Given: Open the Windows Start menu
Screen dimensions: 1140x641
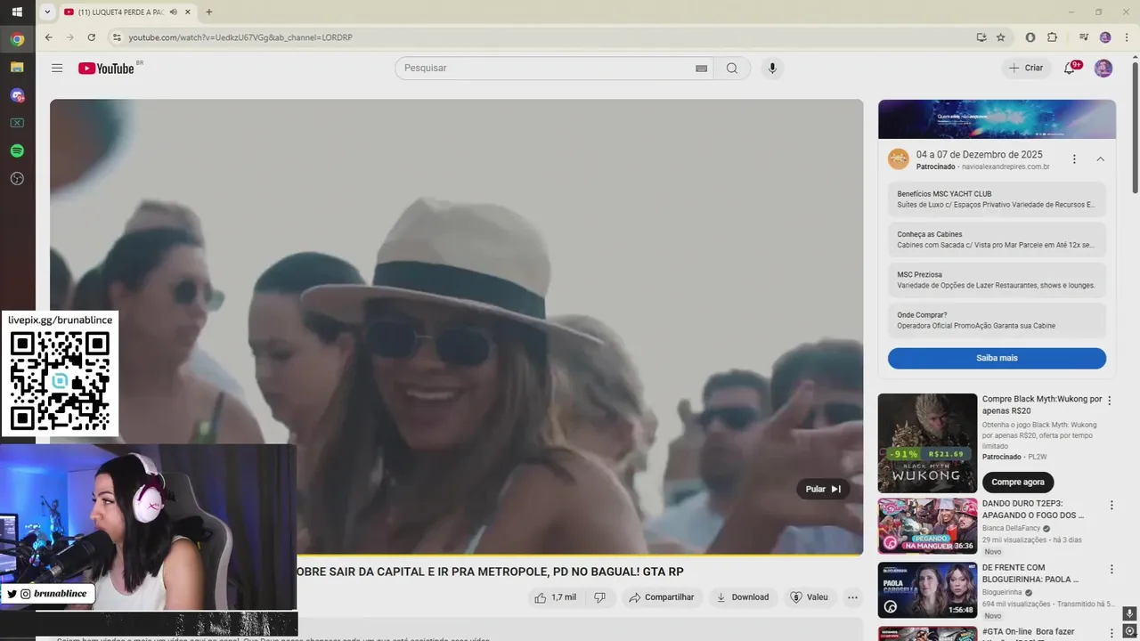Looking at the screenshot, I should (x=17, y=12).
